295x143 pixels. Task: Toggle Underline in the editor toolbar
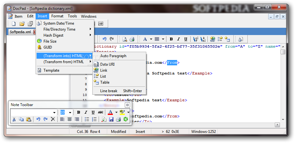186,39
